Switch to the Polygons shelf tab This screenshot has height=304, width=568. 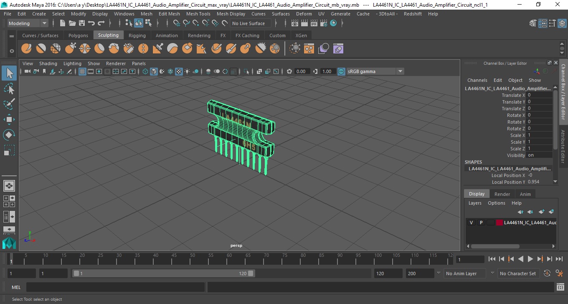tap(78, 35)
